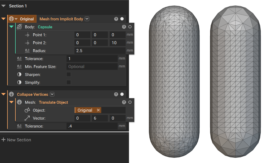
Task: Click the Collapse Vertices globe icon
Action: pyautogui.click(x=11, y=94)
